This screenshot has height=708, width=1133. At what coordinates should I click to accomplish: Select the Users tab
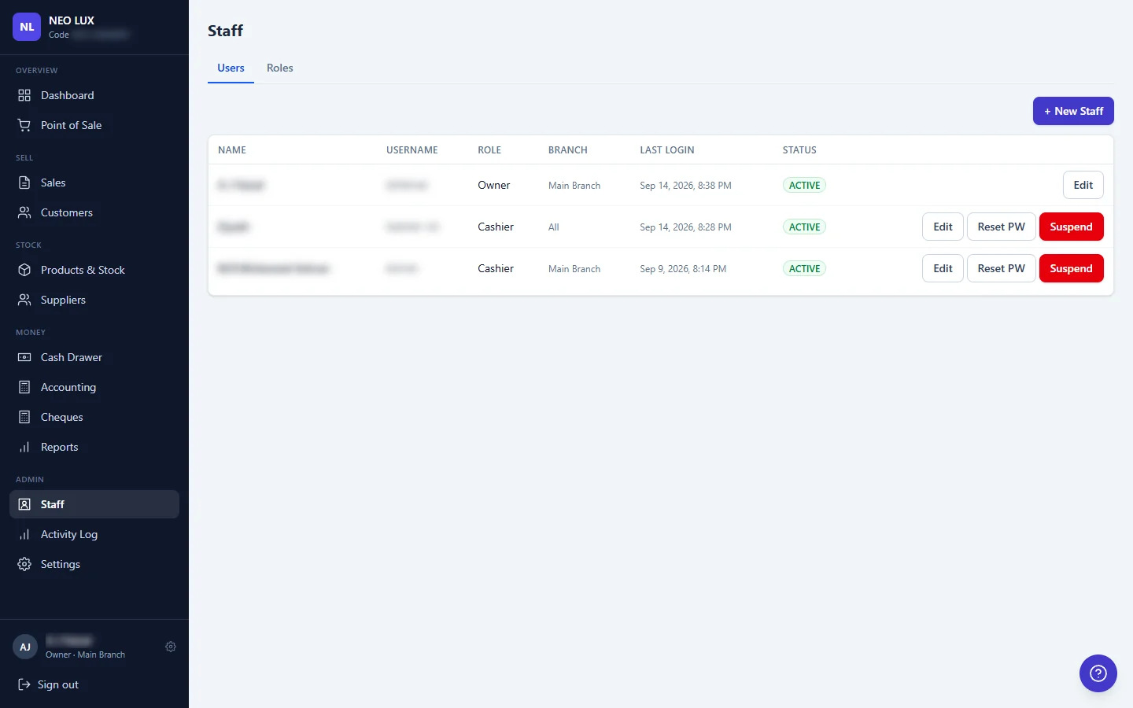(231, 68)
